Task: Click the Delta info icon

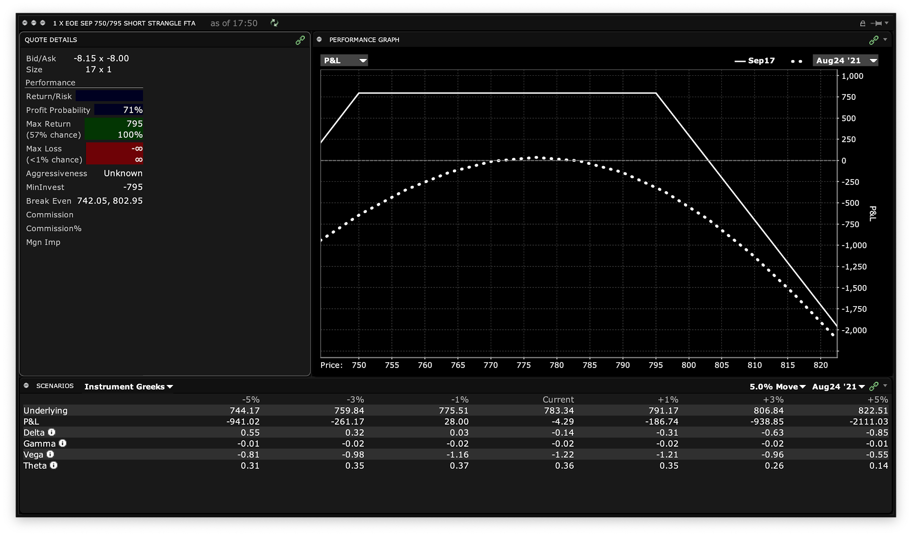Action: pyautogui.click(x=52, y=432)
